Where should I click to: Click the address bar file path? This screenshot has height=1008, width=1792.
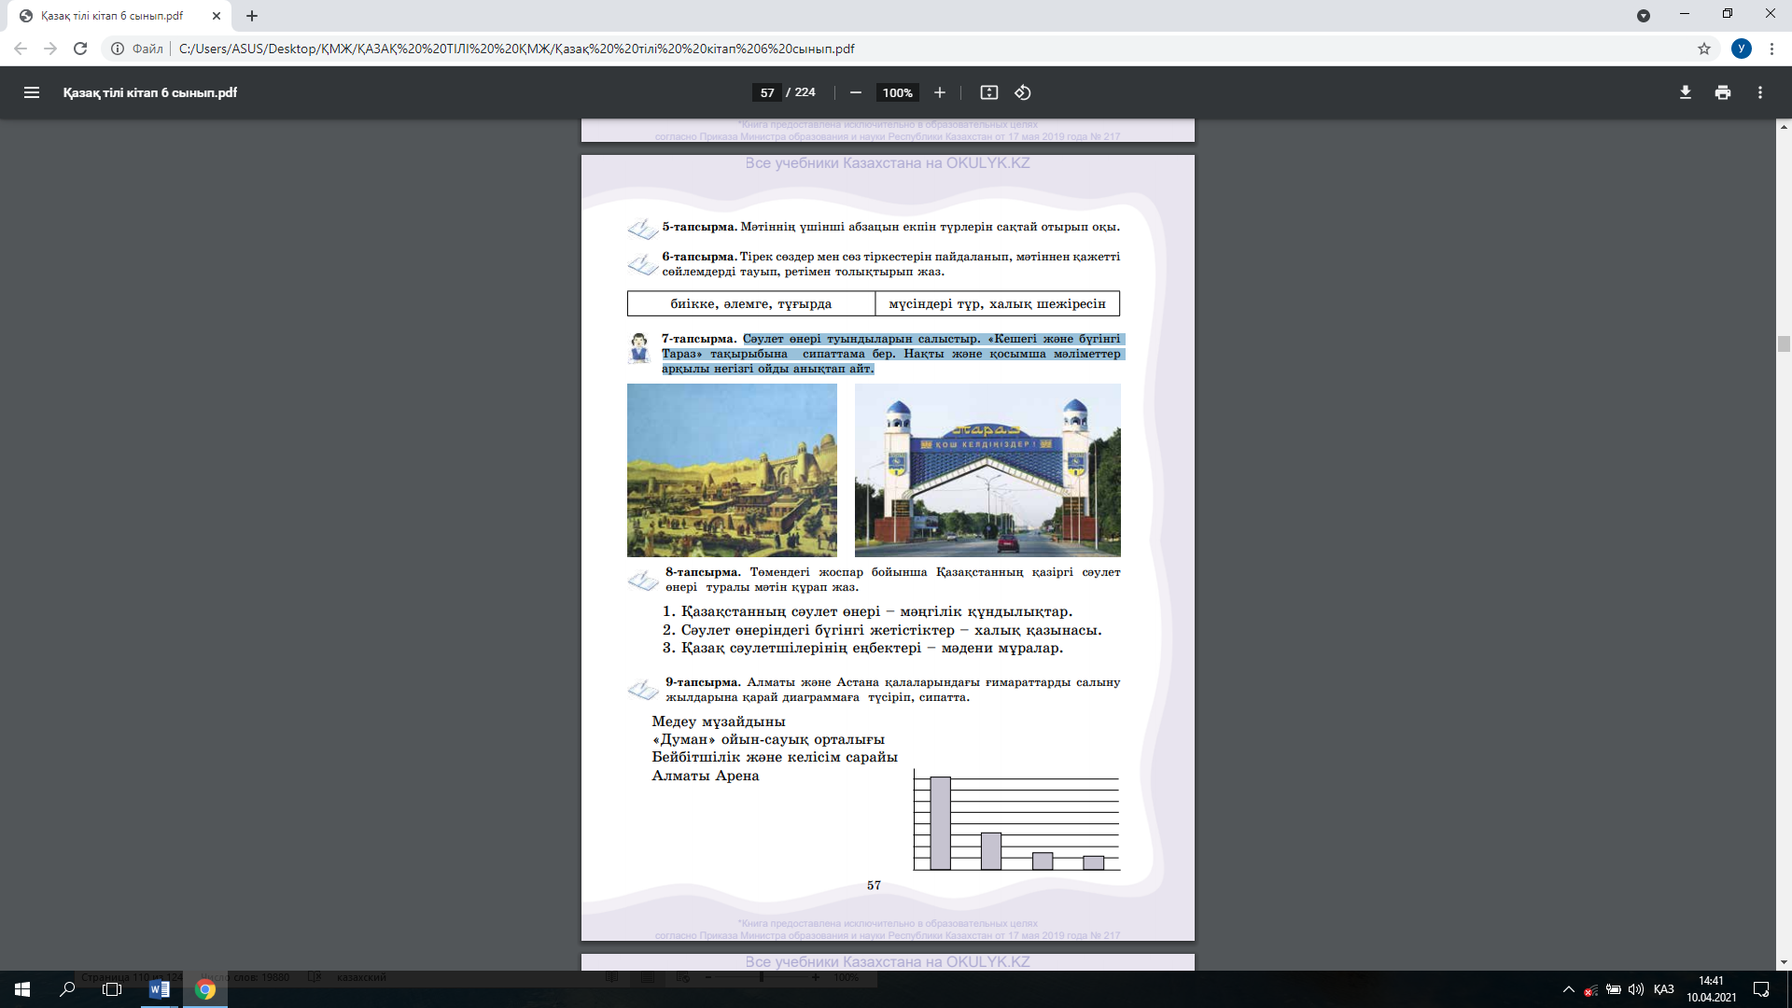pyautogui.click(x=516, y=49)
